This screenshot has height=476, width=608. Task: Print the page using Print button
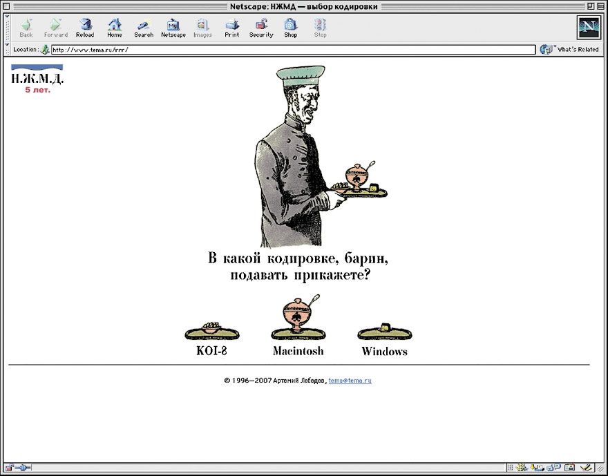(x=232, y=28)
